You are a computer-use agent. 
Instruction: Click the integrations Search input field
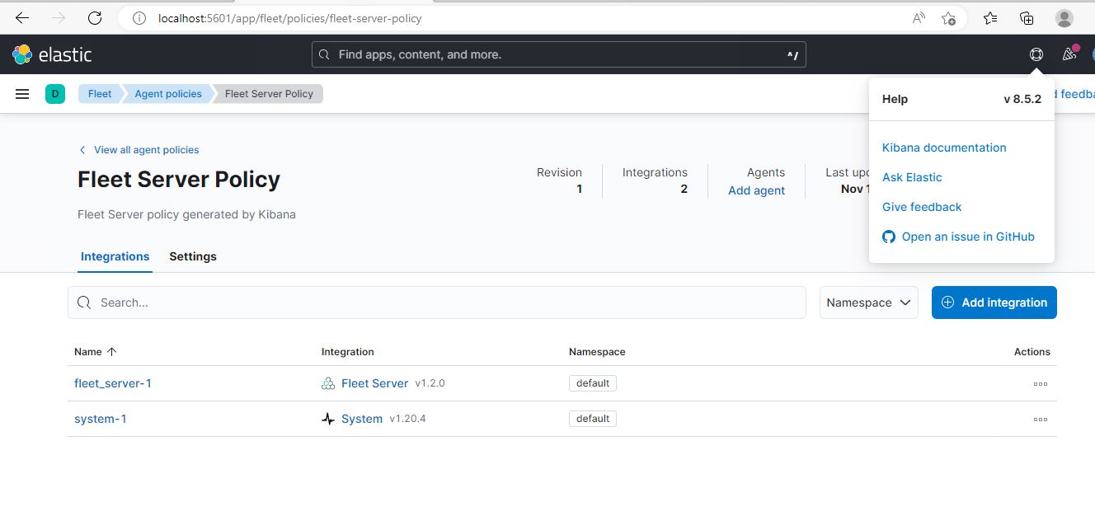[437, 303]
